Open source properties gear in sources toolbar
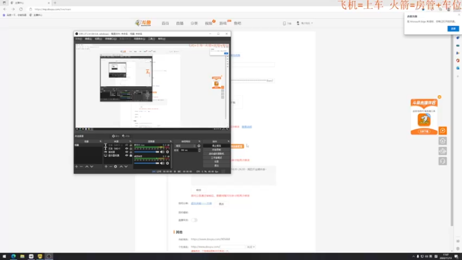Image resolution: width=462 pixels, height=260 pixels. click(x=115, y=166)
